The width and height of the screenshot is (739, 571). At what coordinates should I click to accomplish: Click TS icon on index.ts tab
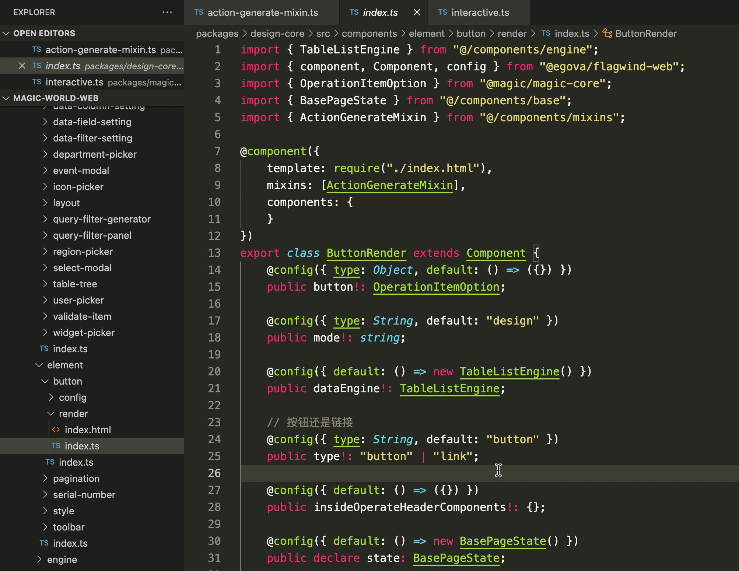point(354,13)
